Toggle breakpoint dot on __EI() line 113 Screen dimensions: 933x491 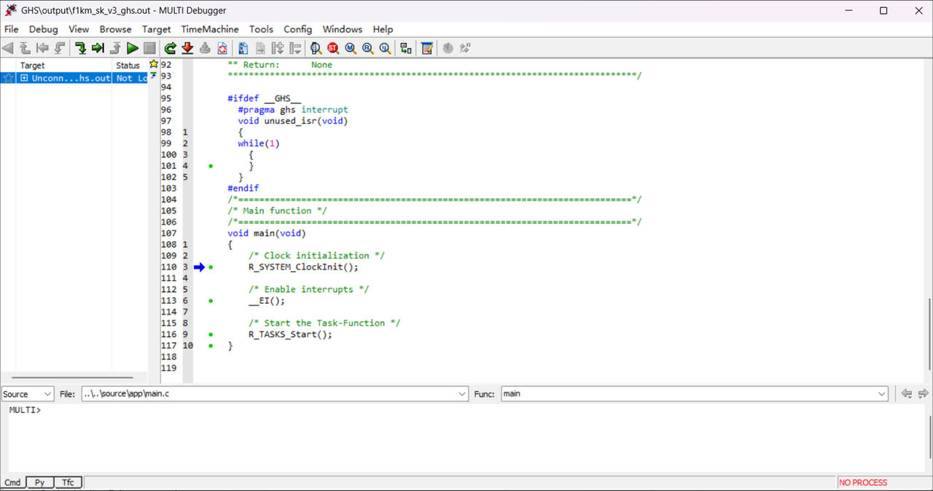pyautogui.click(x=211, y=301)
